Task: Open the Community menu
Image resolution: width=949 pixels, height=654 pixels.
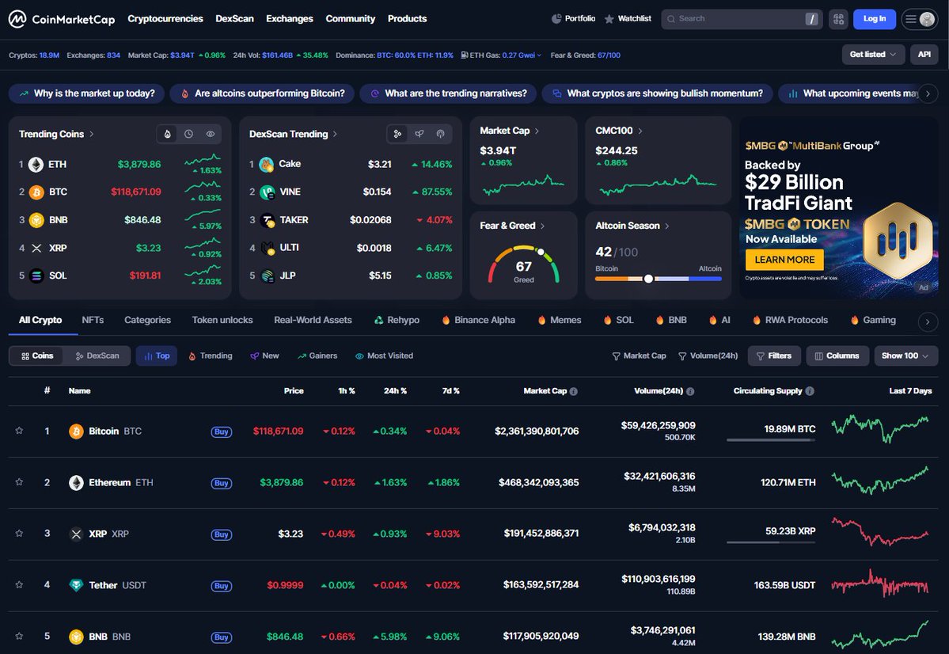Action: click(351, 19)
